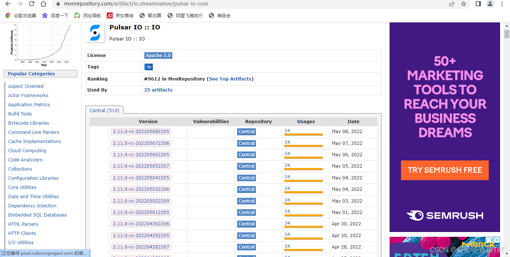The height and width of the screenshot is (257, 510).
Task: Click the Popular Categories header
Action: click(x=41, y=74)
